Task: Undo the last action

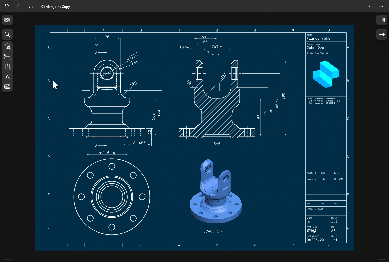Action: pyautogui.click(x=7, y=6)
